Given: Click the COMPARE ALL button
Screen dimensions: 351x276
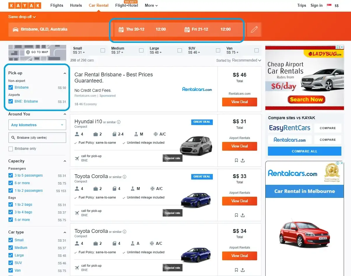Looking at the screenshot, I should click(305, 151).
